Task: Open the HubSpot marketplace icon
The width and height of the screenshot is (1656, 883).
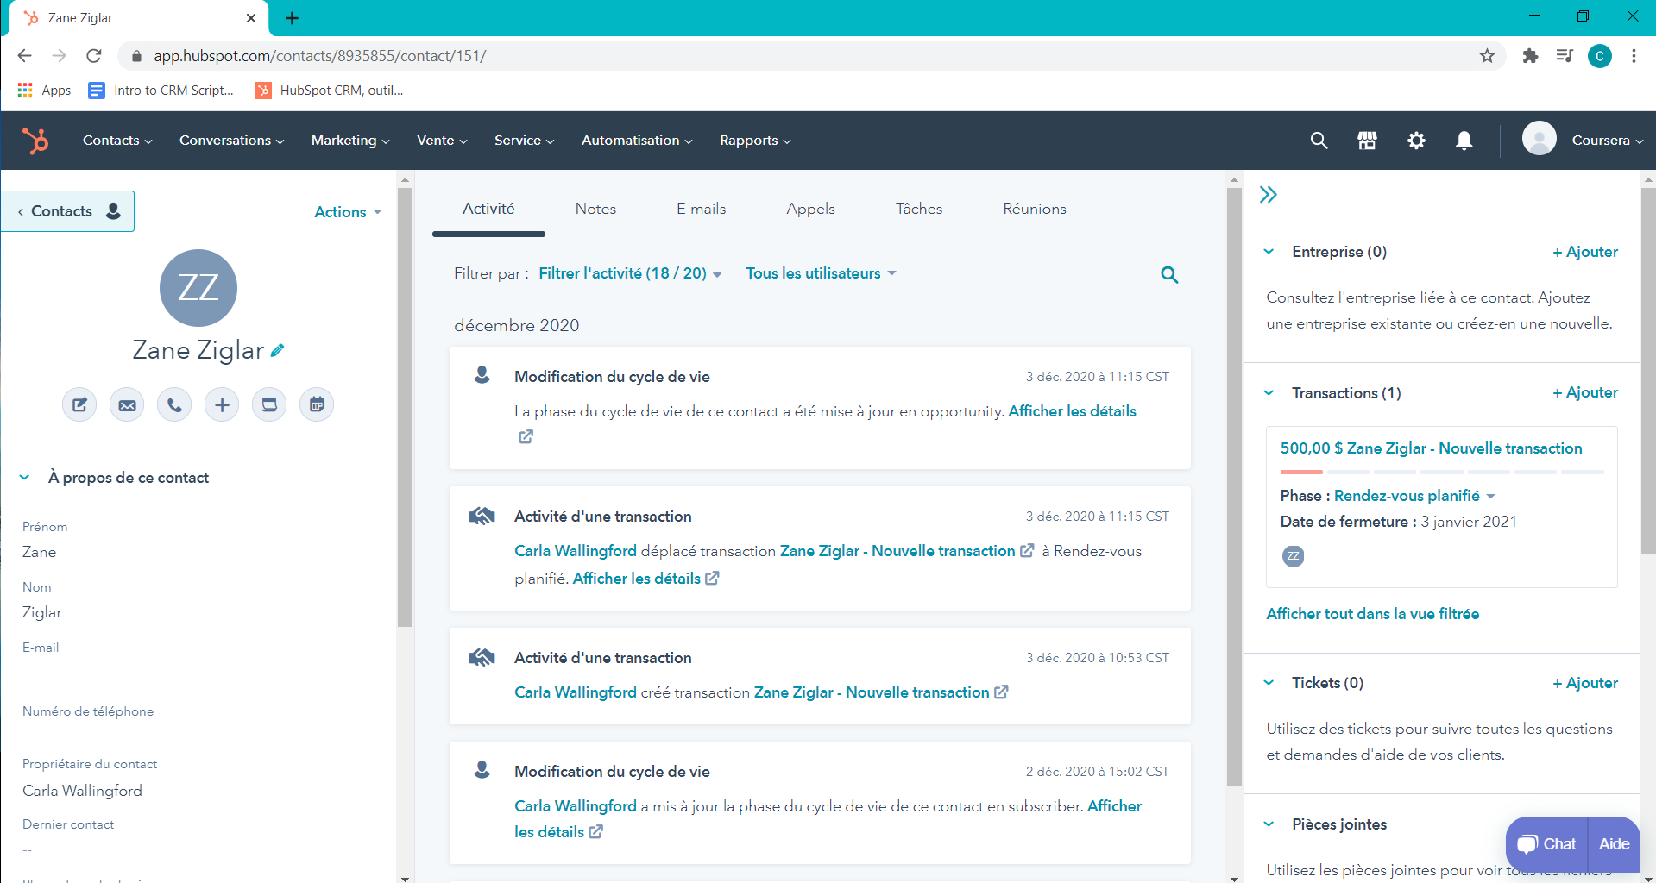Action: coord(1367,141)
